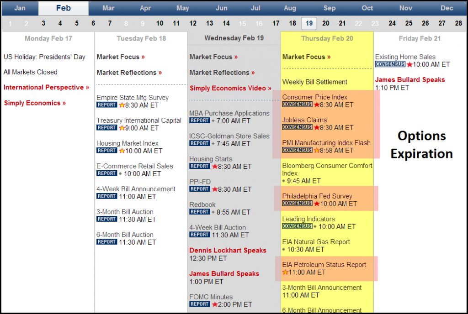The image size is (468, 314).
Task: Open the PMI Manufacturing Index Flash title
Action: [x=326, y=143]
